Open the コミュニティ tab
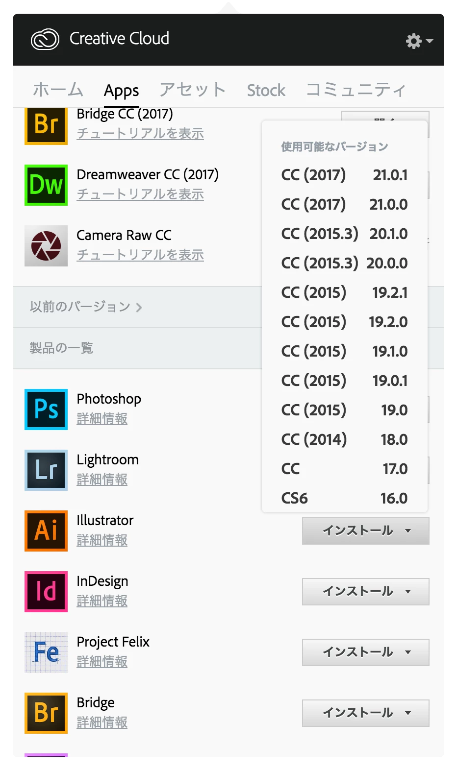This screenshot has width=457, height=770. point(356,90)
